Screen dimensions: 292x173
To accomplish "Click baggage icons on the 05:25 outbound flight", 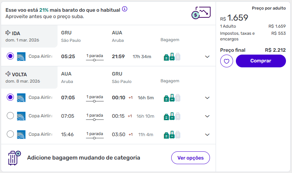I will pyautogui.click(x=172, y=57).
